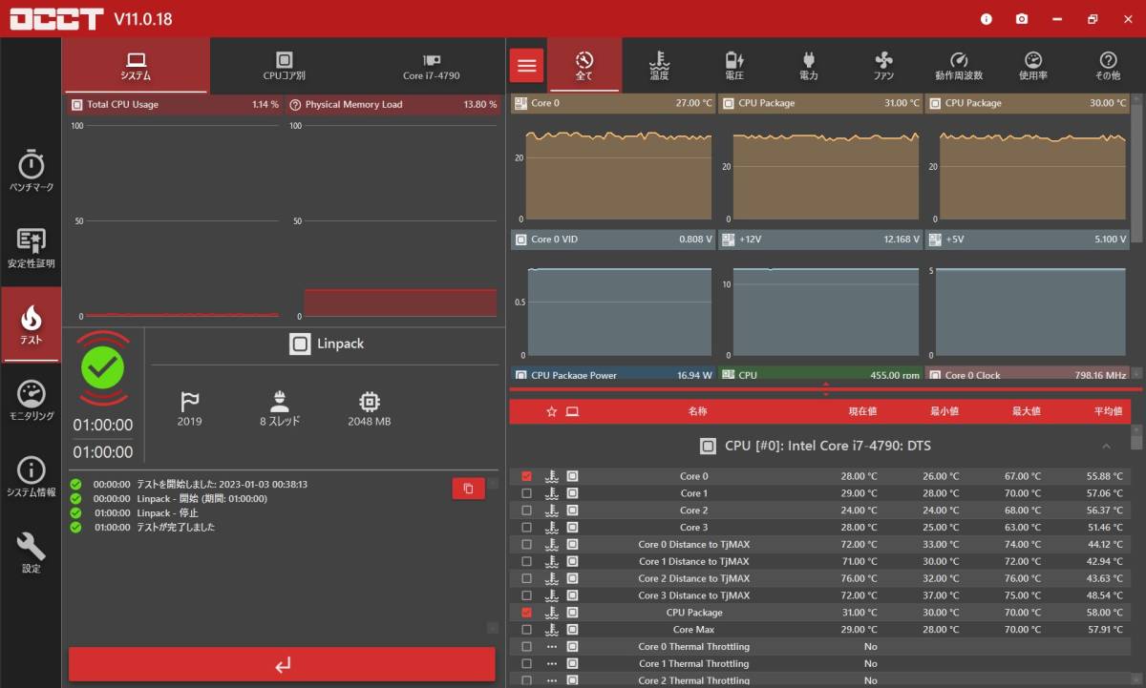Select the log line テストが完了しました
This screenshot has width=1146, height=688.
point(176,527)
